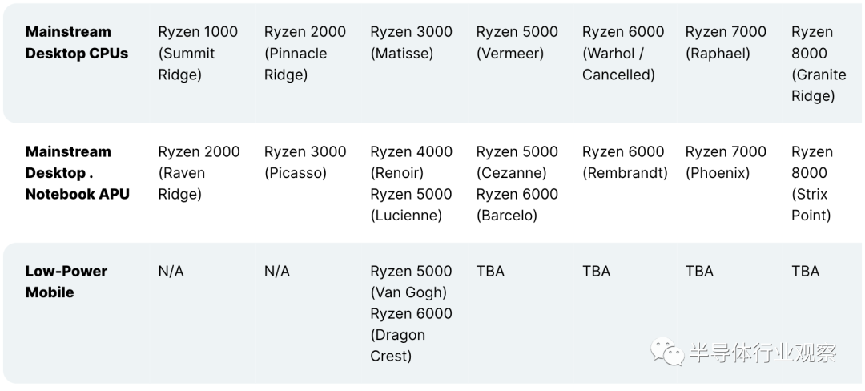Screen dimensions: 865x391
Task: Click the Ryzen 6000 (Warhol / Cancelled) cell
Action: 623,53
